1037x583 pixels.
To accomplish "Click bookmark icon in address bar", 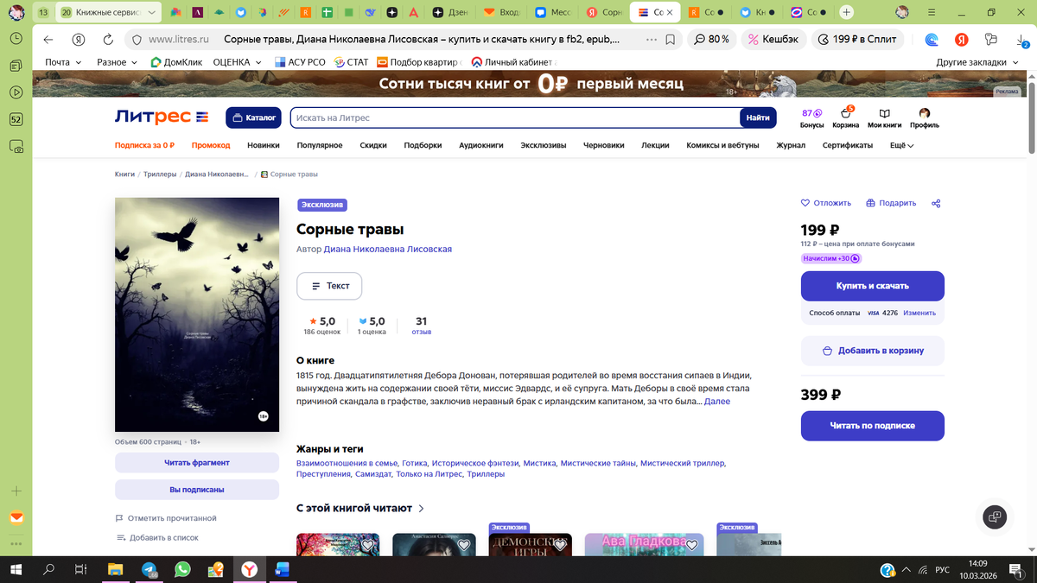I will click(671, 40).
